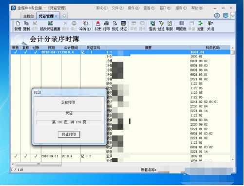Switch to the 主控台 tab
244x186 pixels.
pyautogui.click(x=29, y=16)
